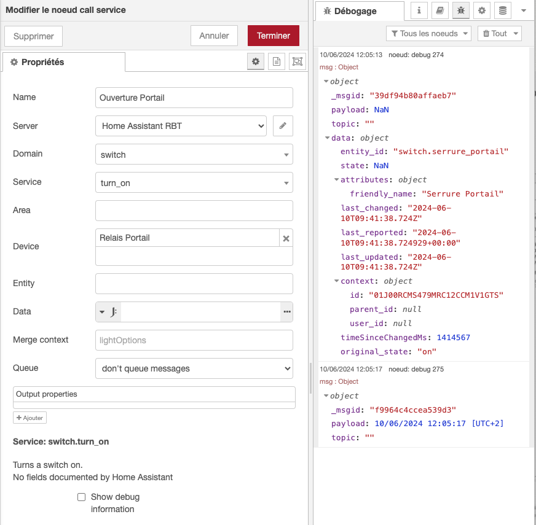Open node appearance settings icon
This screenshot has width=536, height=525.
pos(298,61)
